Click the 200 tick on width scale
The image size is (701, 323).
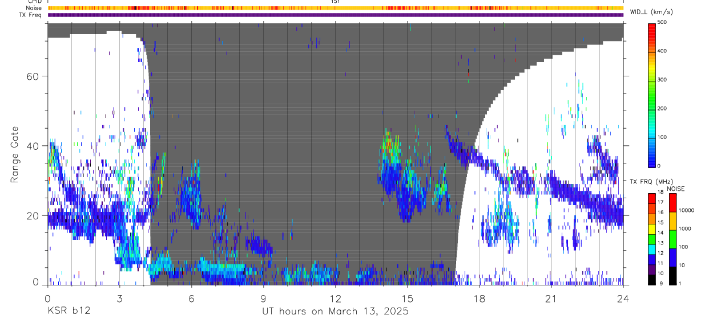[663, 108]
